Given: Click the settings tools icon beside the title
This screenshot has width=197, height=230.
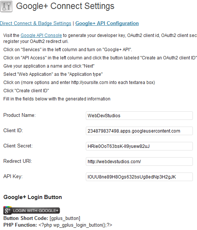Looking at the screenshot, I should tap(6, 6).
